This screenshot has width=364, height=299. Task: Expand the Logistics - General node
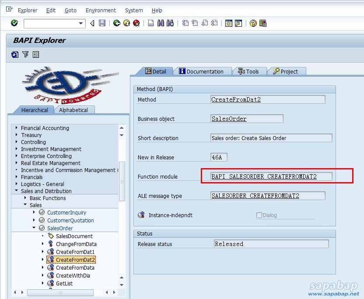16,183
